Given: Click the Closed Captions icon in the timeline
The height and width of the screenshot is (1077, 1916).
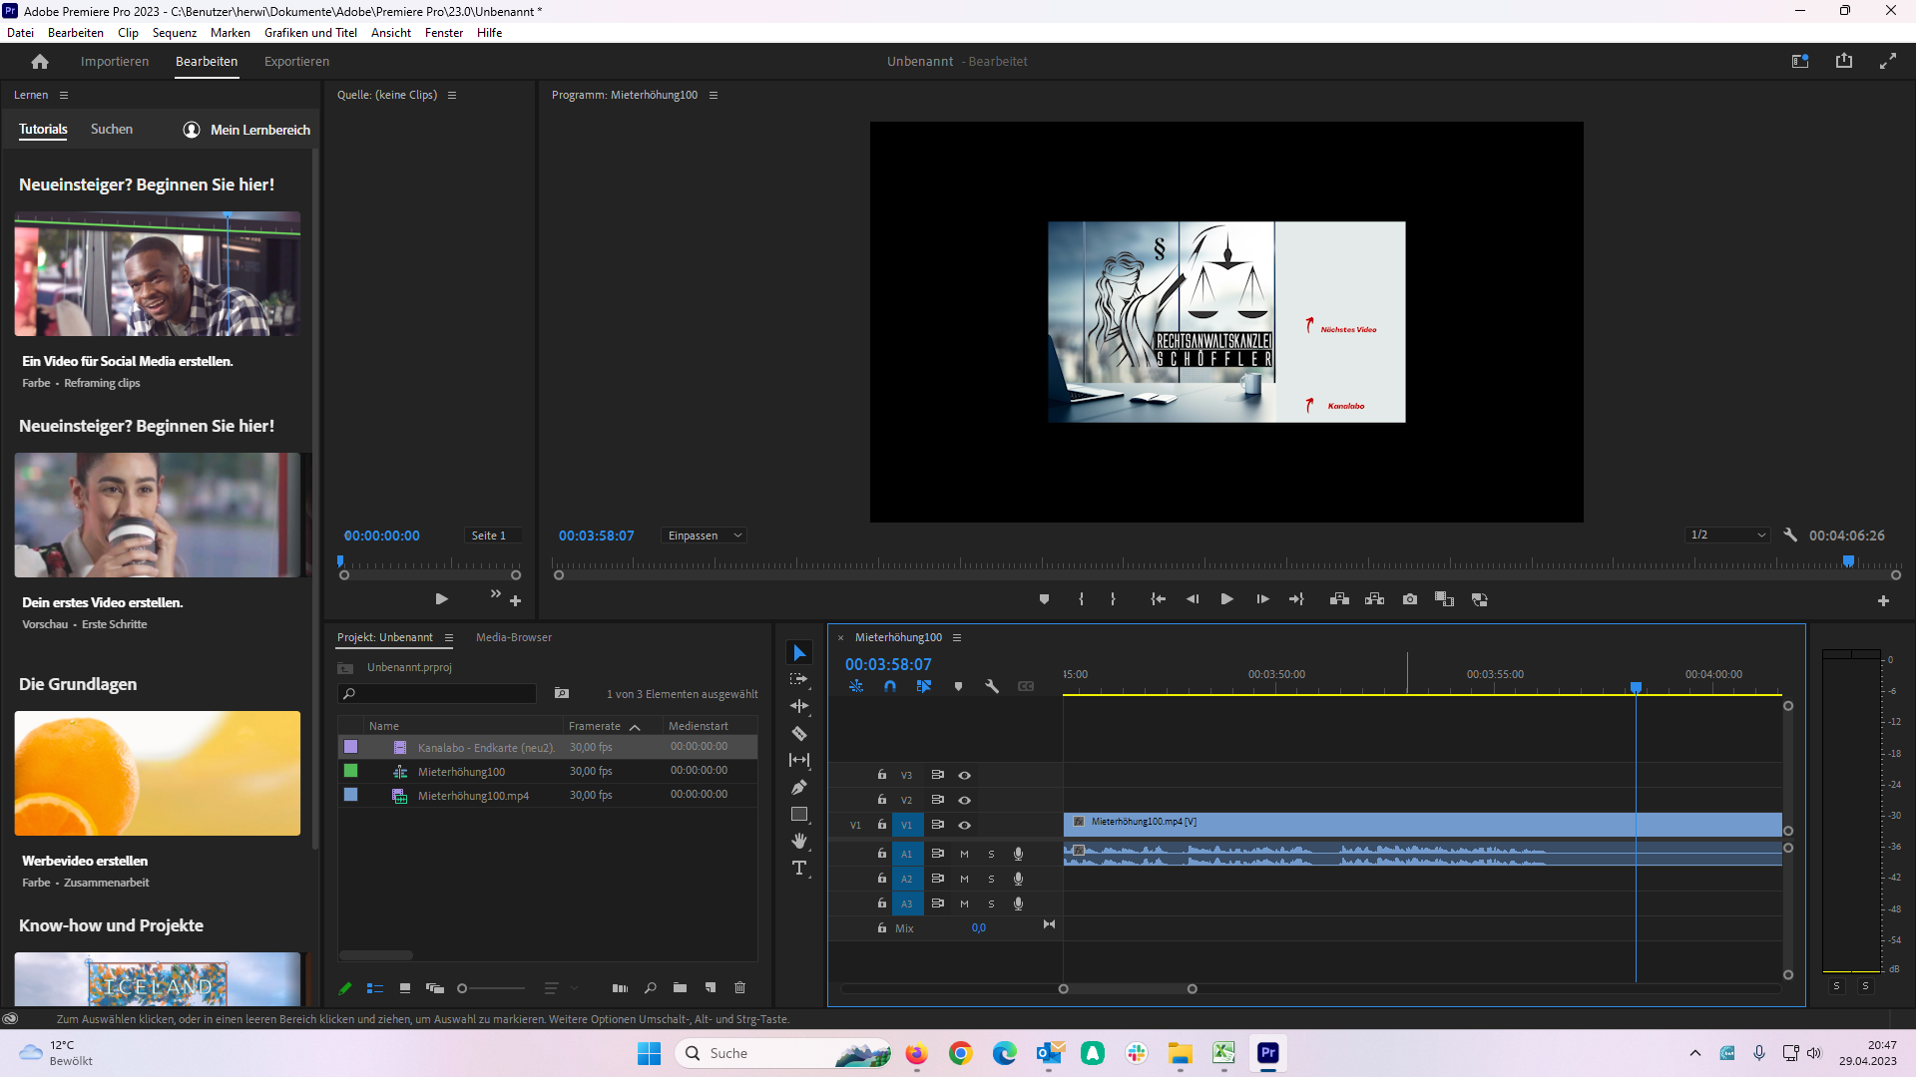Looking at the screenshot, I should 1027,686.
